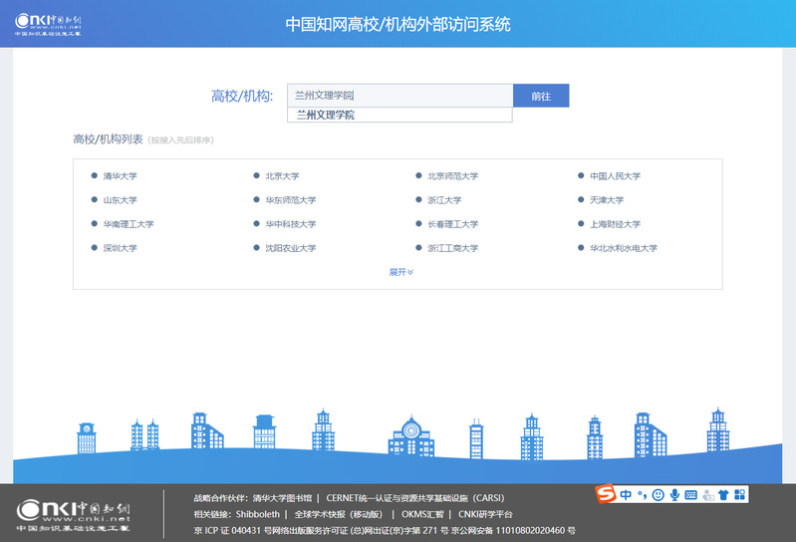Click the 京 ICP 证 040431 号 license text
This screenshot has height=542, width=796.
pos(233,530)
